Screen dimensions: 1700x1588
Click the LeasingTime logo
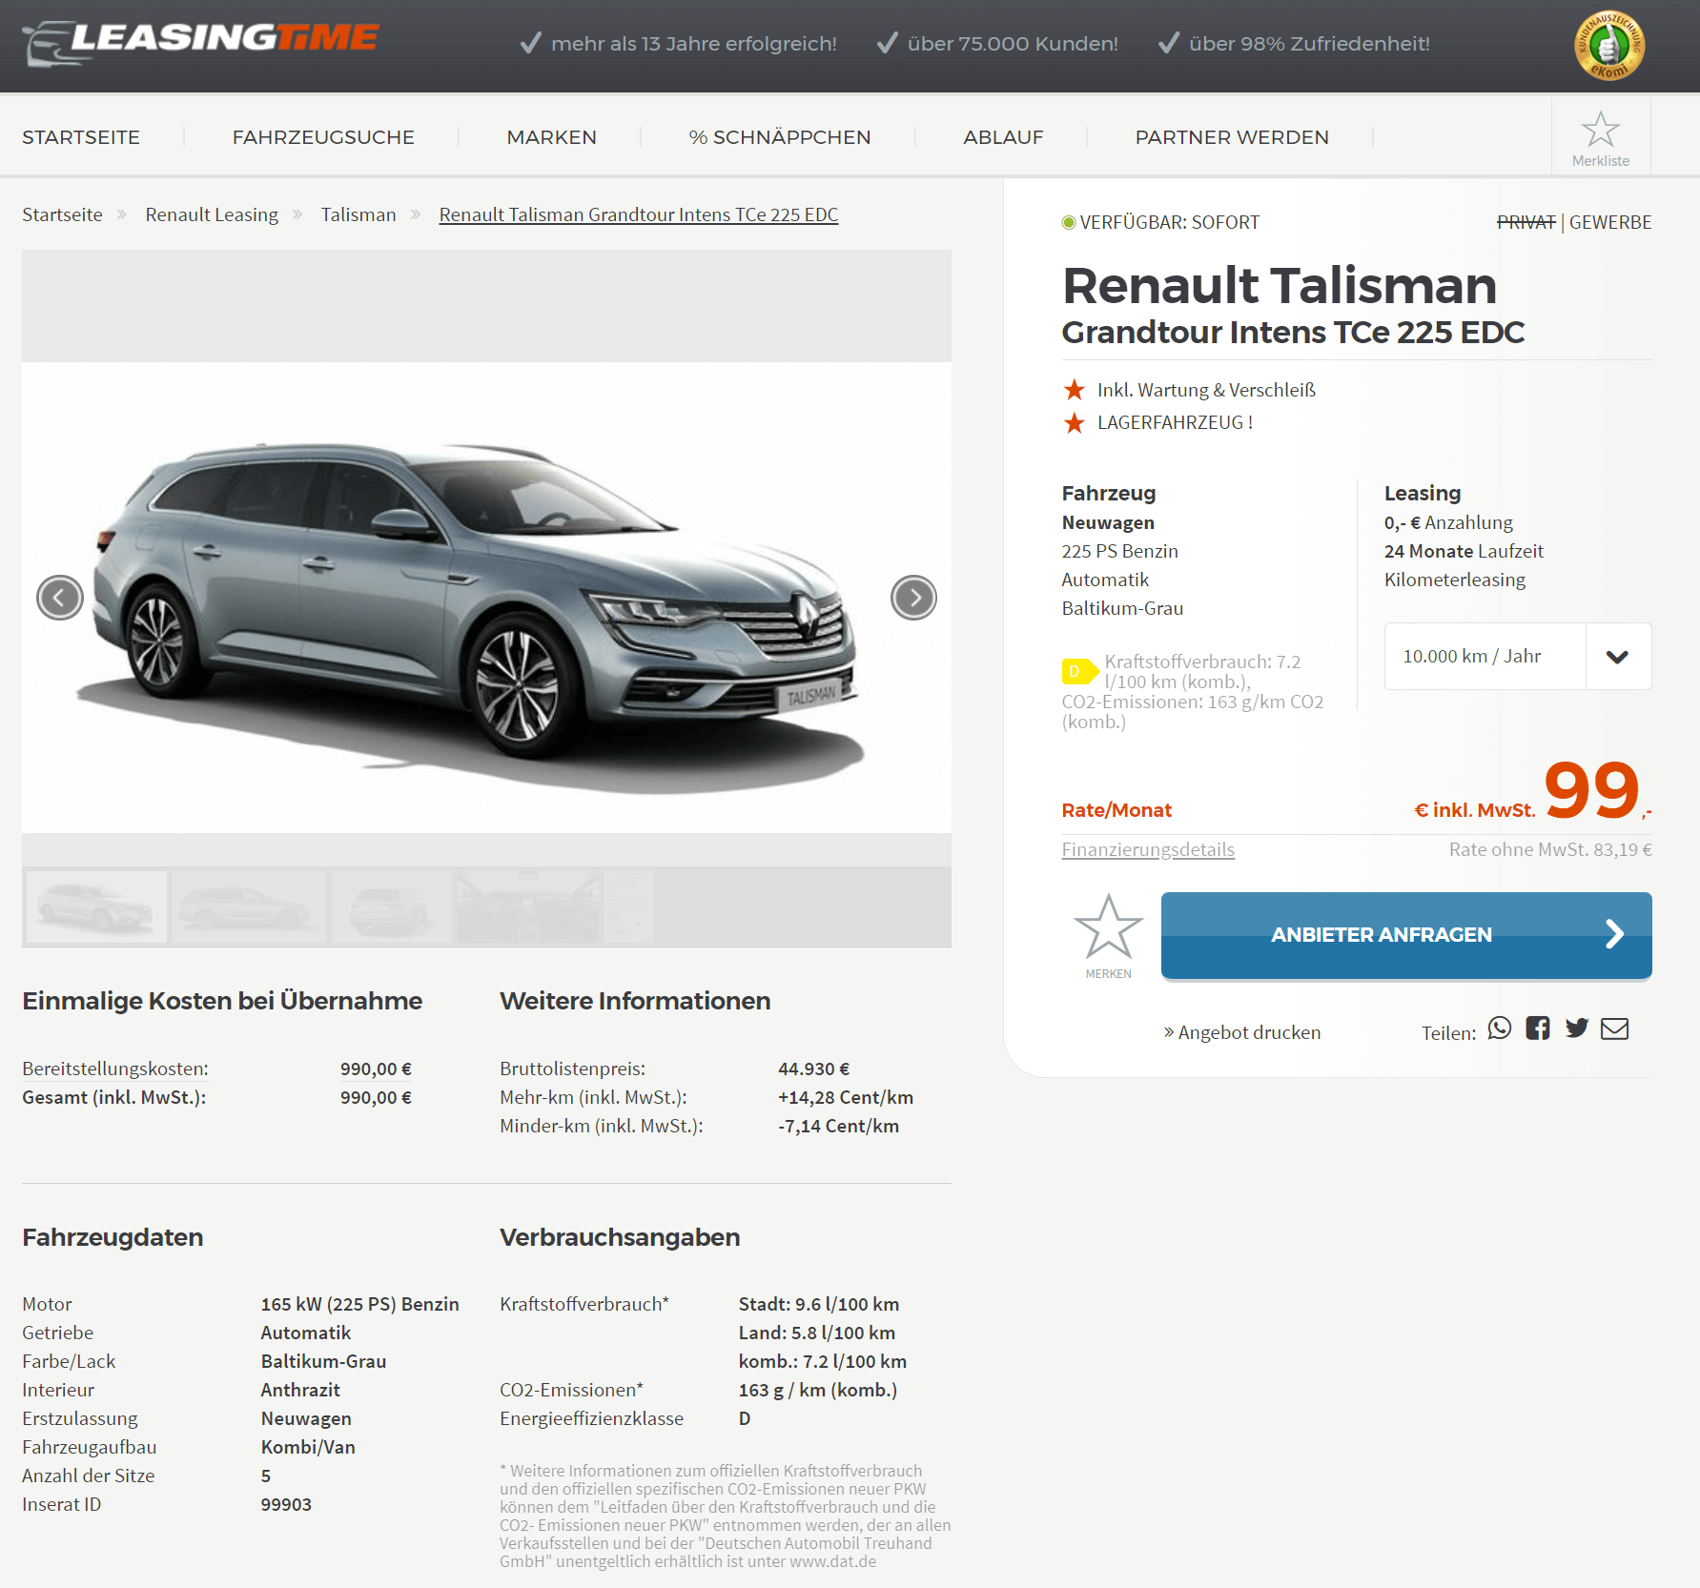pyautogui.click(x=200, y=43)
